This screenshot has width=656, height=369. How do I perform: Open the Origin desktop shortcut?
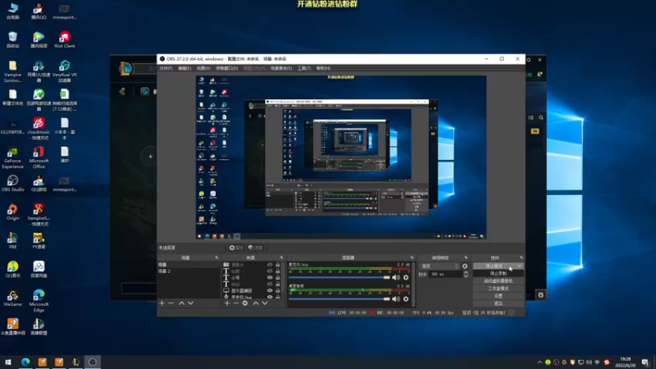(x=12, y=212)
